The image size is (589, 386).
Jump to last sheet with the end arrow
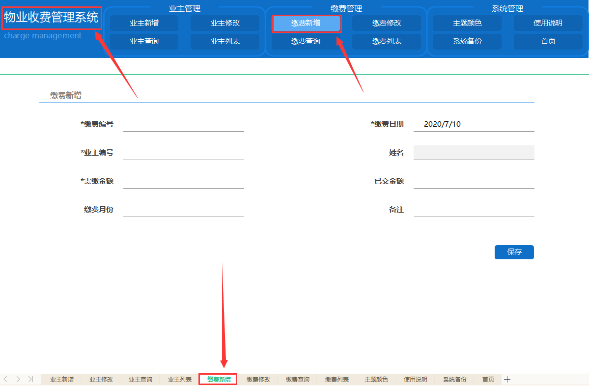(30, 379)
